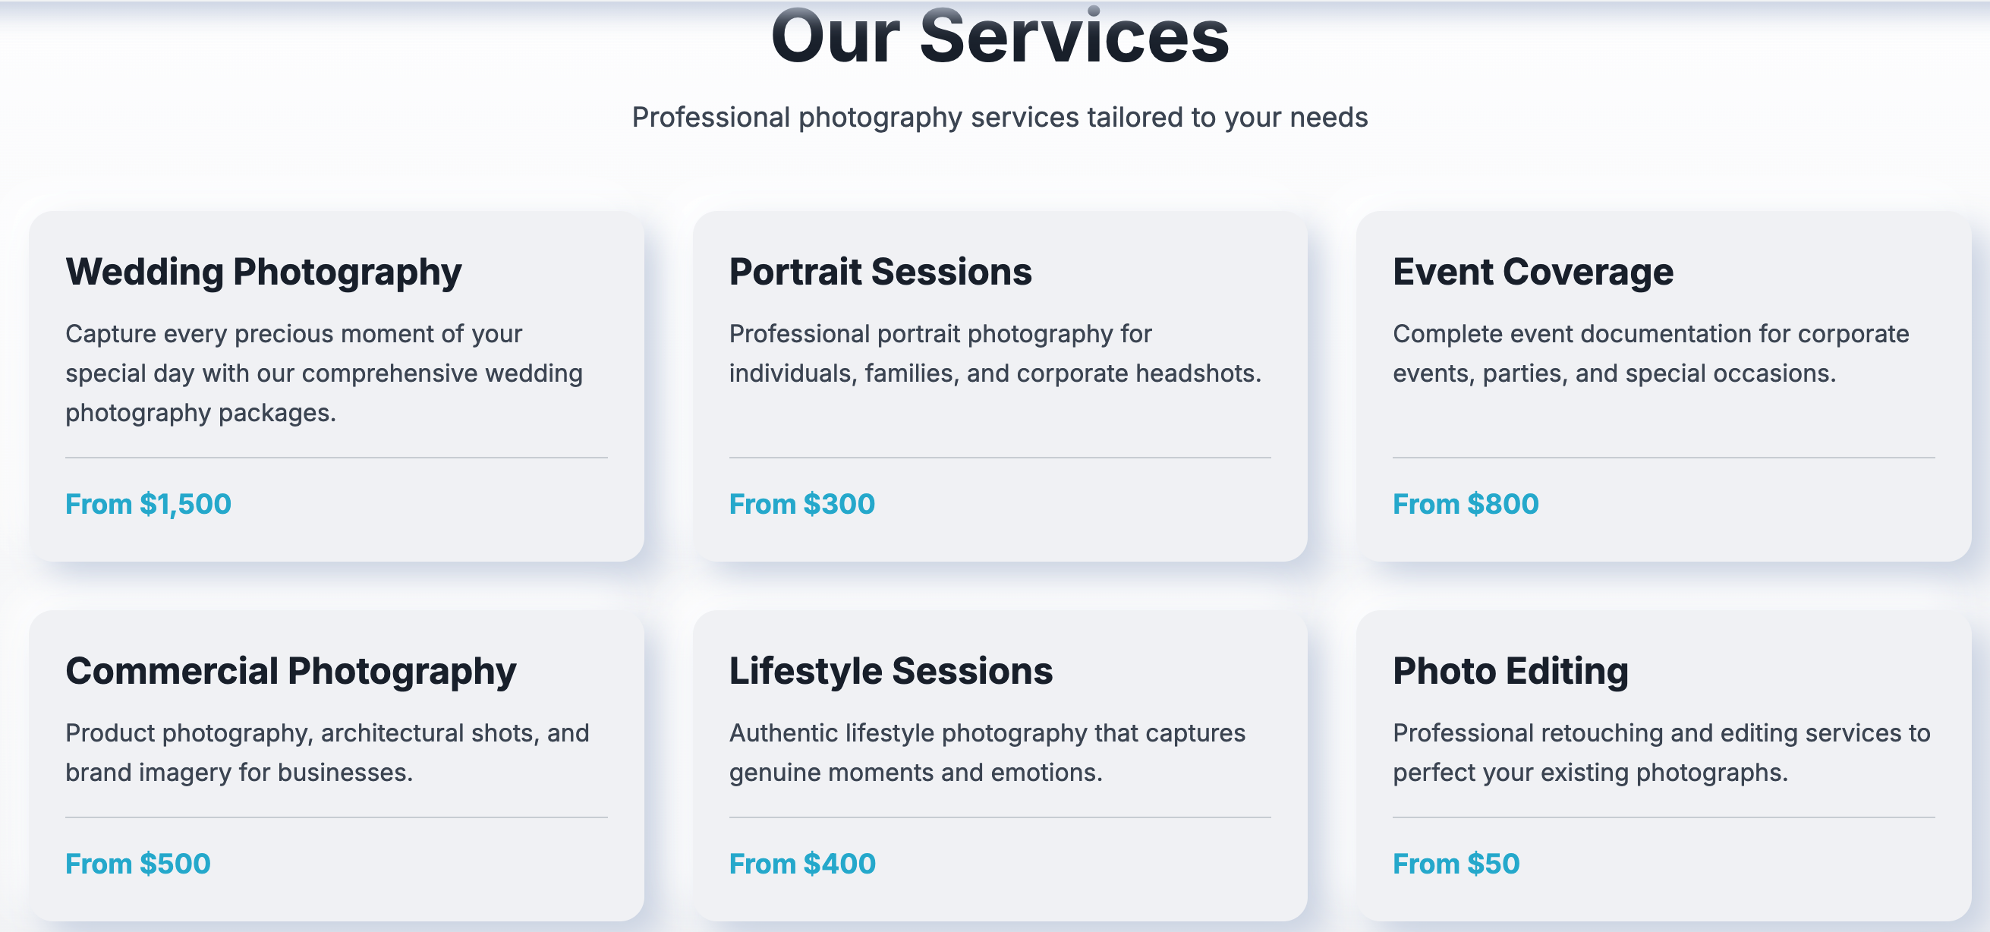The width and height of the screenshot is (1990, 932).
Task: Click the authentic lifestyle photography description
Action: pos(987,753)
